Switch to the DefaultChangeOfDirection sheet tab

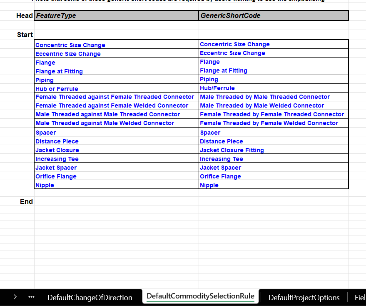pos(90,298)
